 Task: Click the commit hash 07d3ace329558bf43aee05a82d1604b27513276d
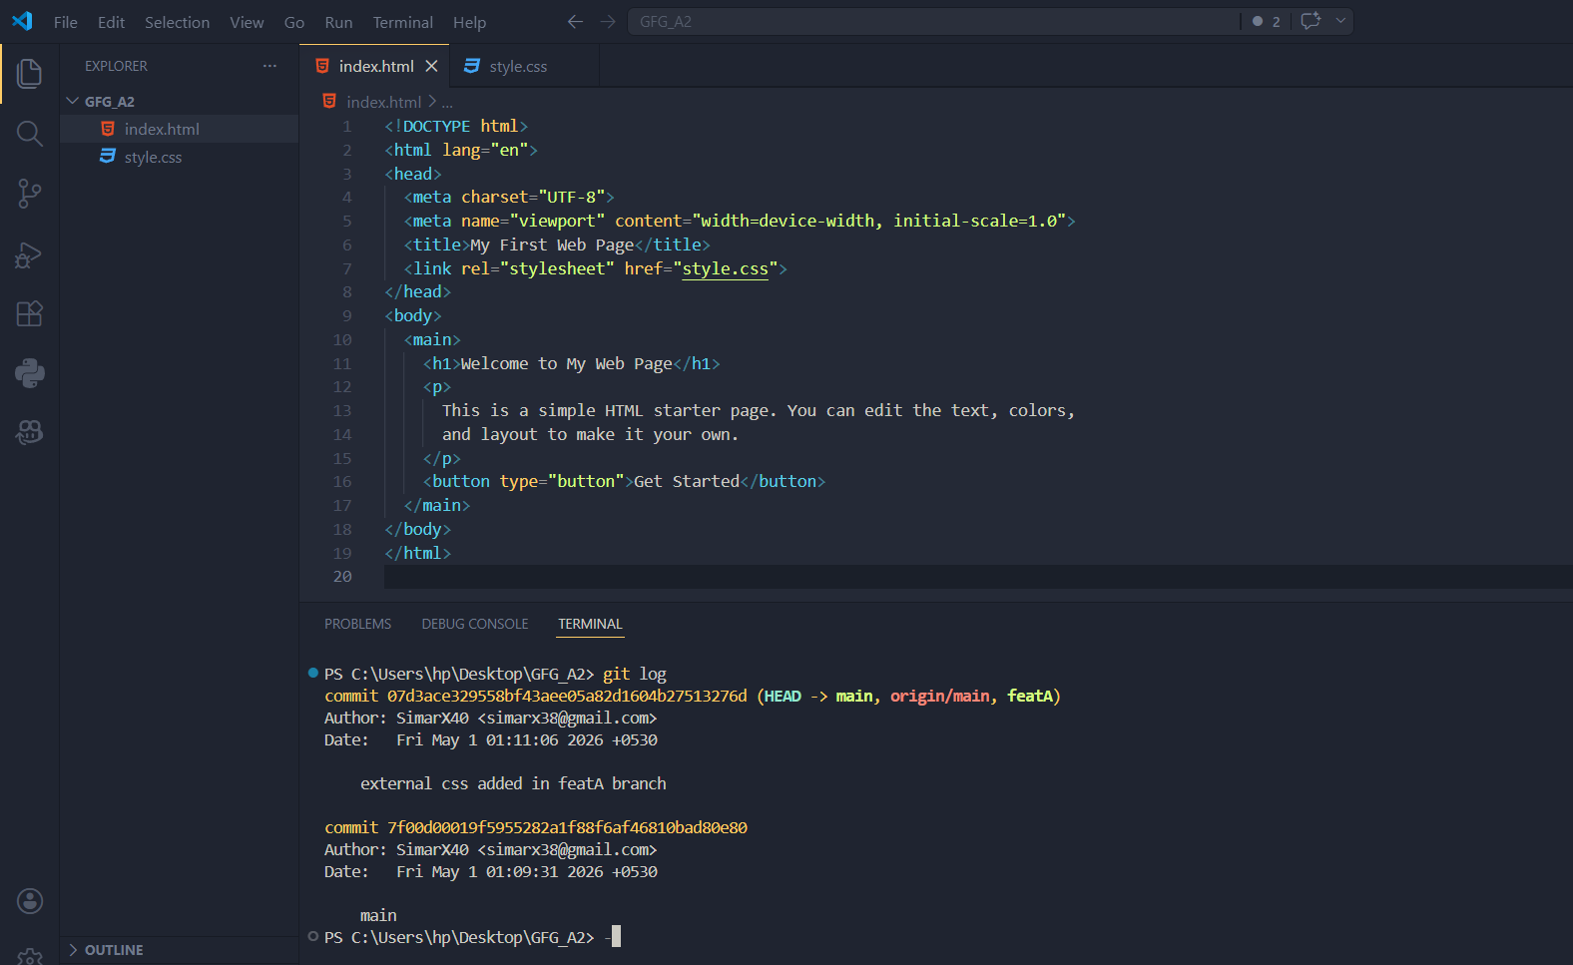point(567,696)
